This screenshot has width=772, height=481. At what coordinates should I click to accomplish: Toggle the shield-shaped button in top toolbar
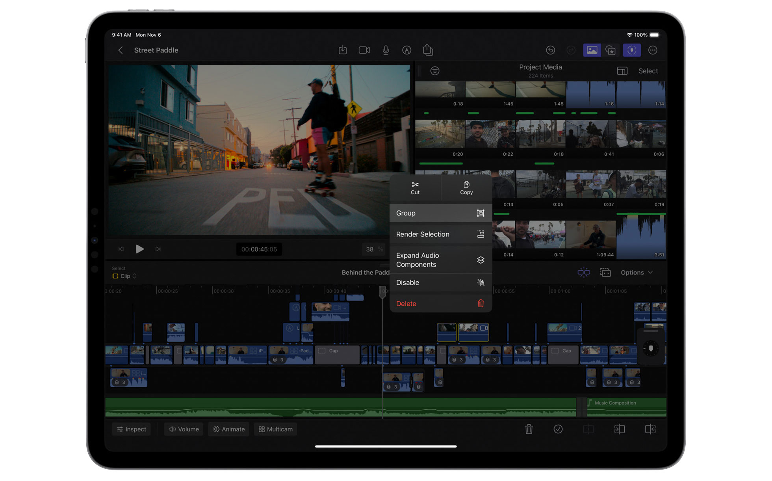[631, 50]
